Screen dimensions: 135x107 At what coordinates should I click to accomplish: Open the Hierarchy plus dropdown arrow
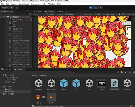[4, 14]
